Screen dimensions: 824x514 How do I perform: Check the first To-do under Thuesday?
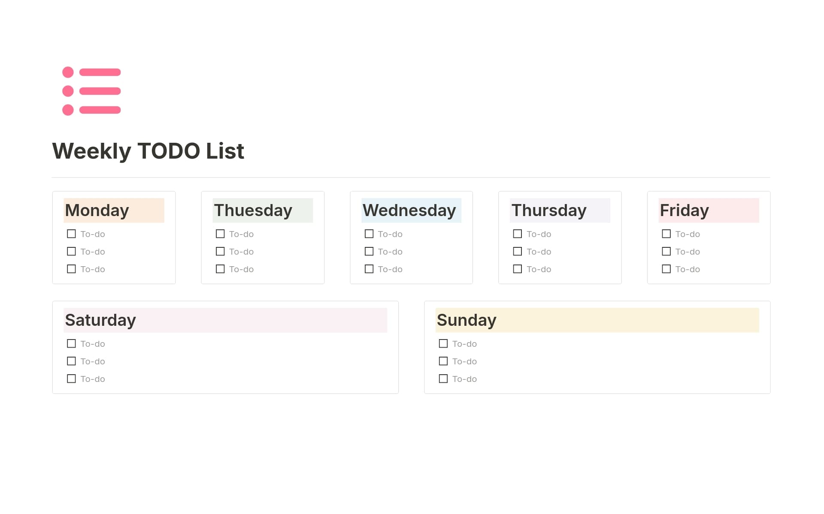220,234
